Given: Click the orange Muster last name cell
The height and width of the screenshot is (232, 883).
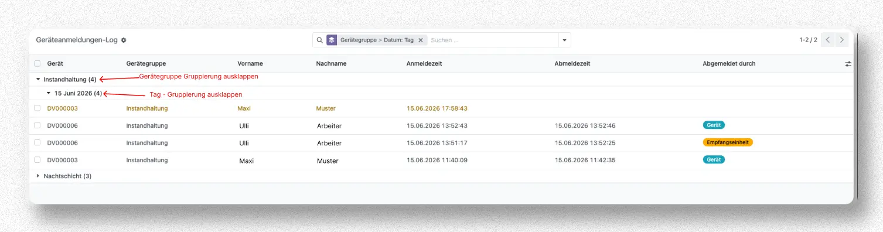Looking at the screenshot, I should pos(326,108).
